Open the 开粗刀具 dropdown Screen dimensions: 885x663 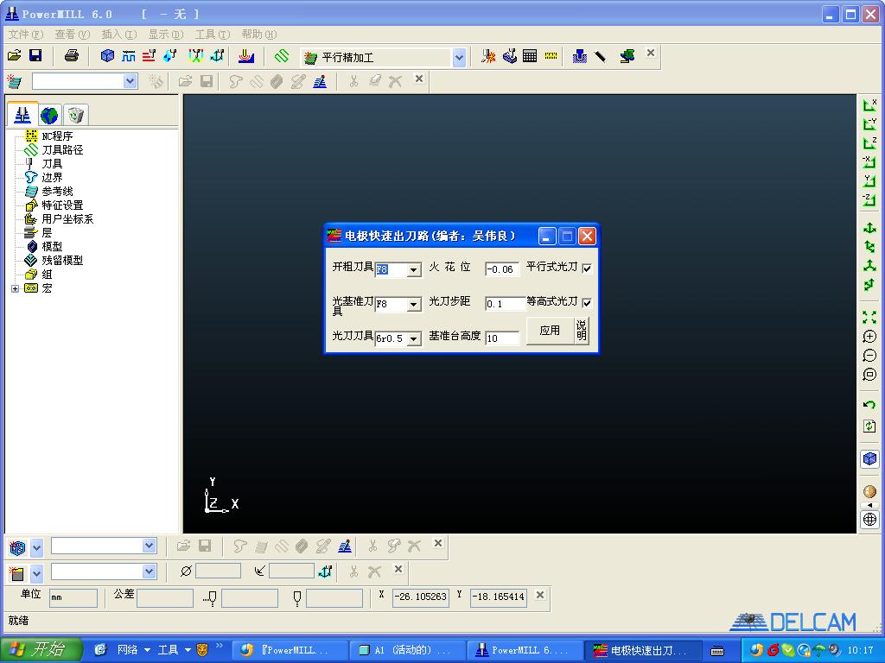[414, 270]
